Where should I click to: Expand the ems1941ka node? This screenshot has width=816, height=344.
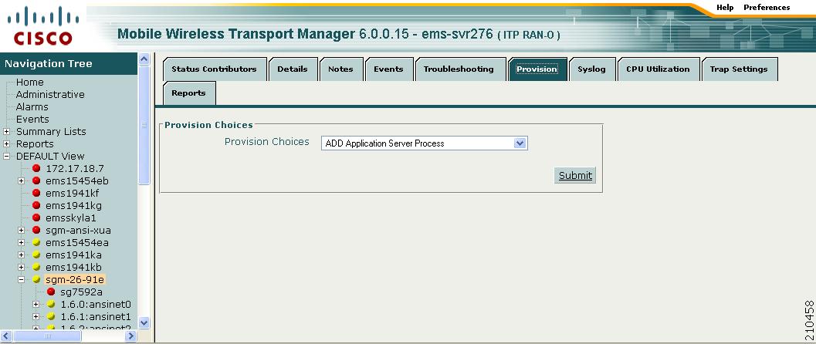[x=22, y=255]
